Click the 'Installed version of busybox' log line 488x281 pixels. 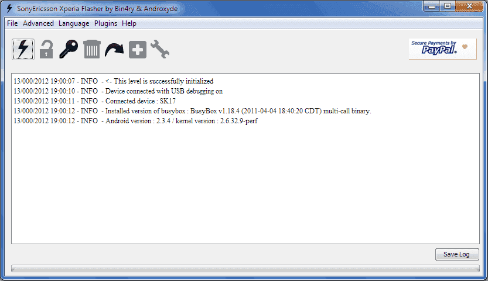(192, 111)
